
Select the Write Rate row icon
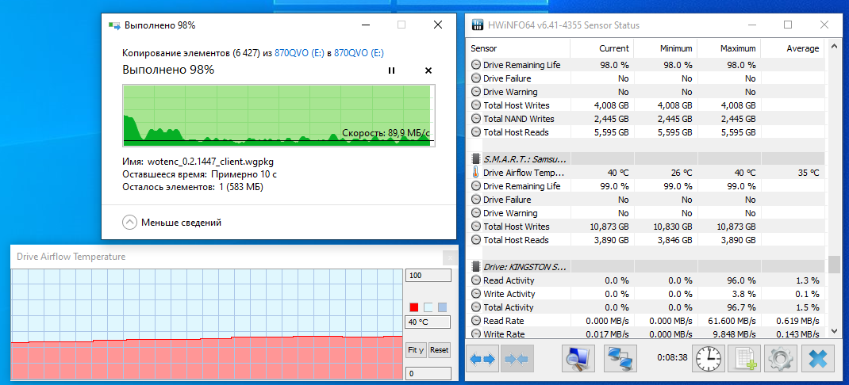point(476,334)
